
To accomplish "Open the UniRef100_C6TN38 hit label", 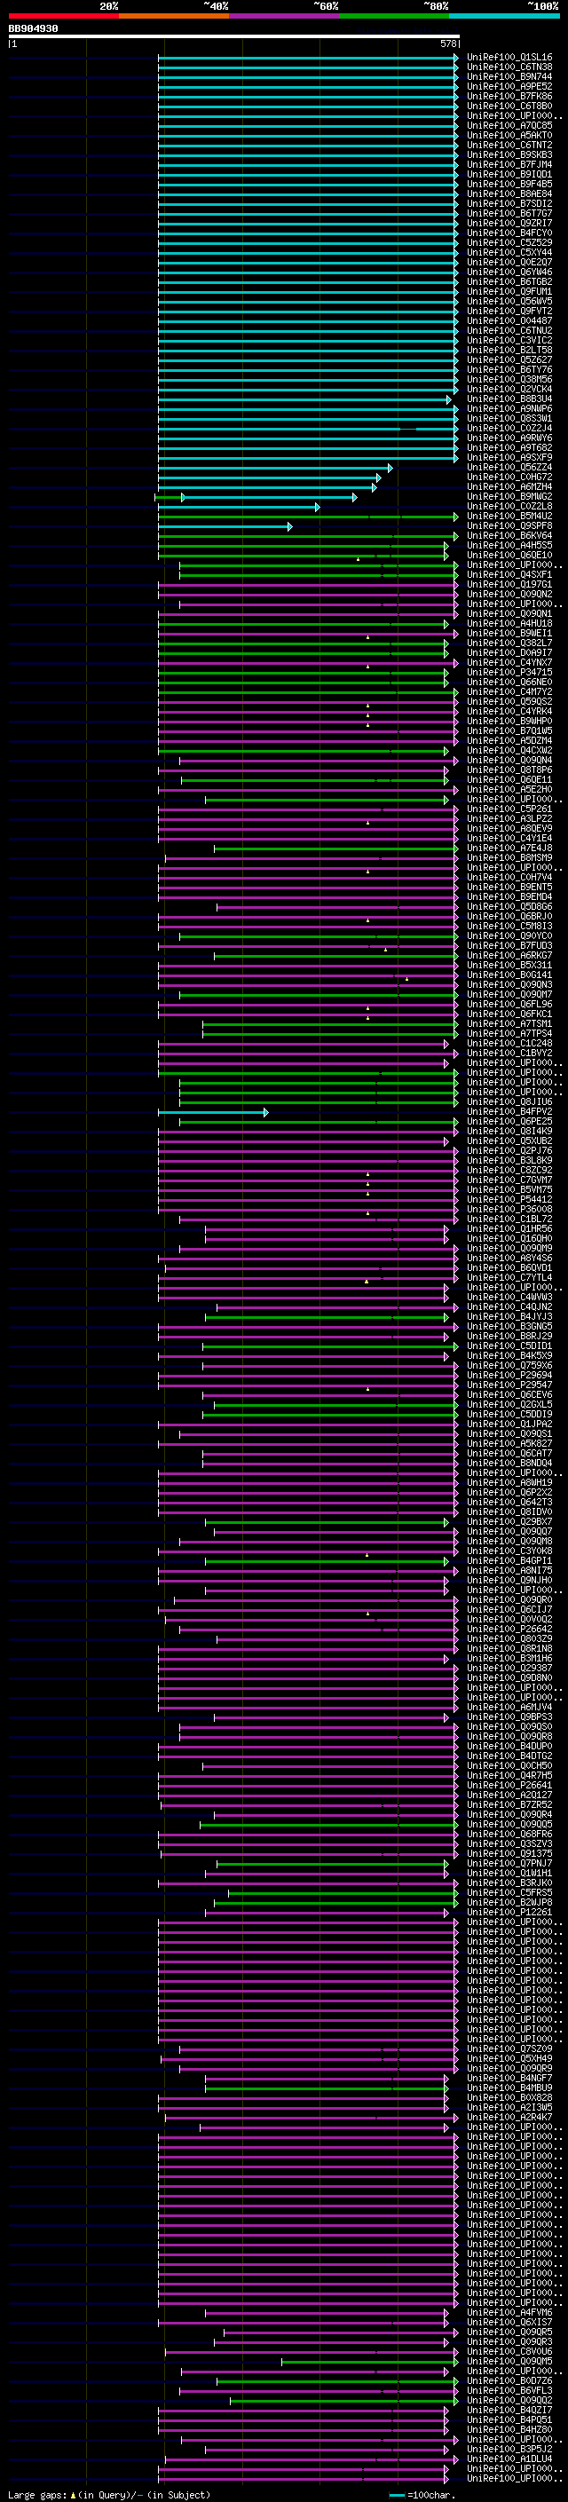I will coord(509,67).
